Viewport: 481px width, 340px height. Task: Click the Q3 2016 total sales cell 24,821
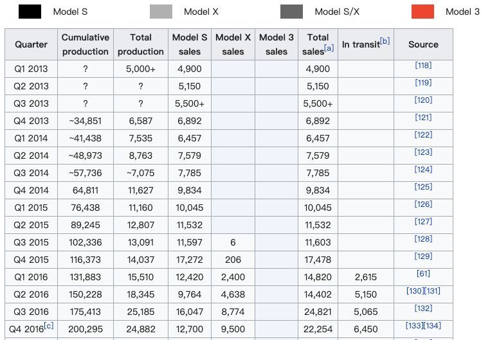318,312
